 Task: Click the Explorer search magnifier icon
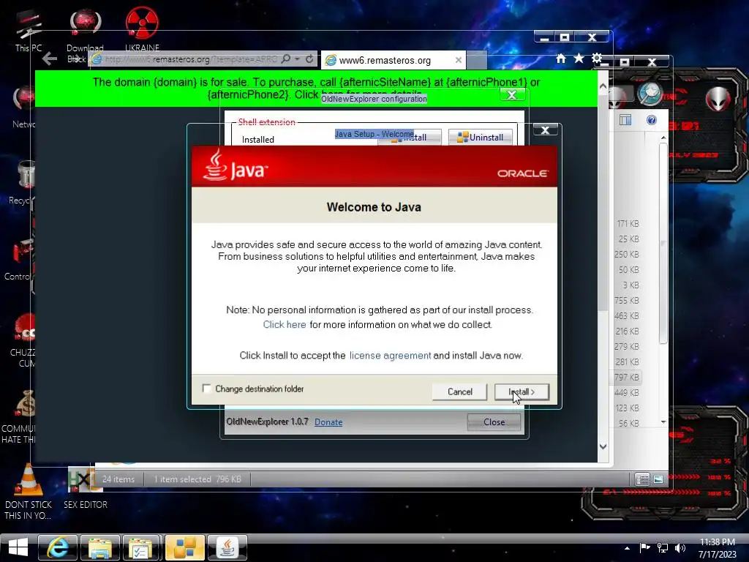[x=650, y=94]
